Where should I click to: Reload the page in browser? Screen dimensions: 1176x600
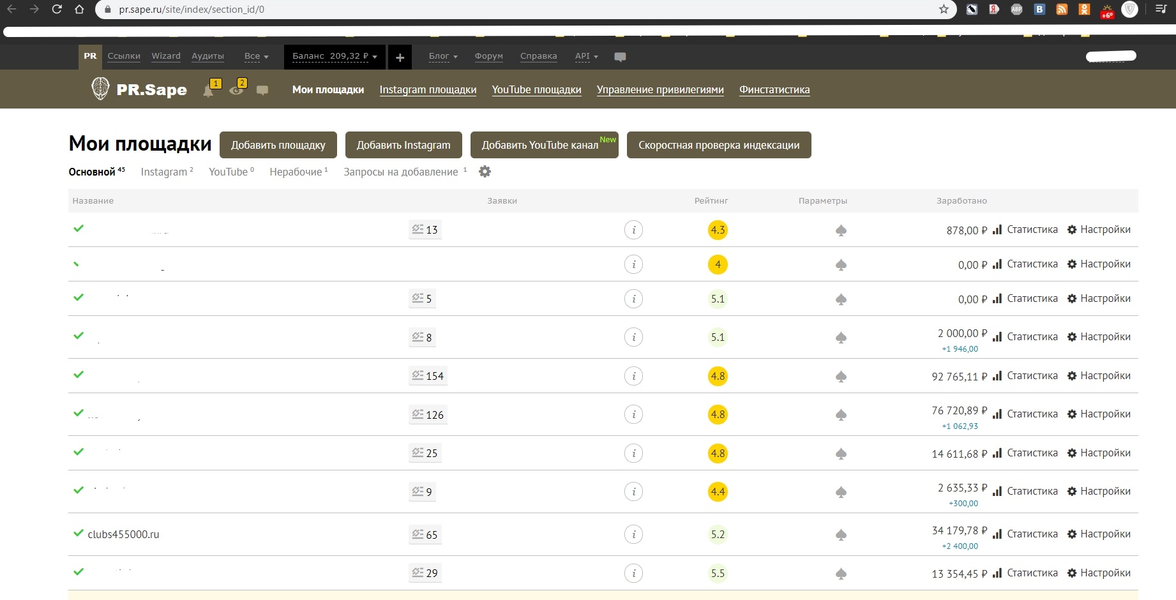click(57, 10)
